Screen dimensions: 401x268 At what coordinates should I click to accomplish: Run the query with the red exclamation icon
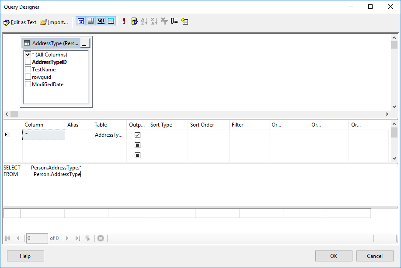124,21
